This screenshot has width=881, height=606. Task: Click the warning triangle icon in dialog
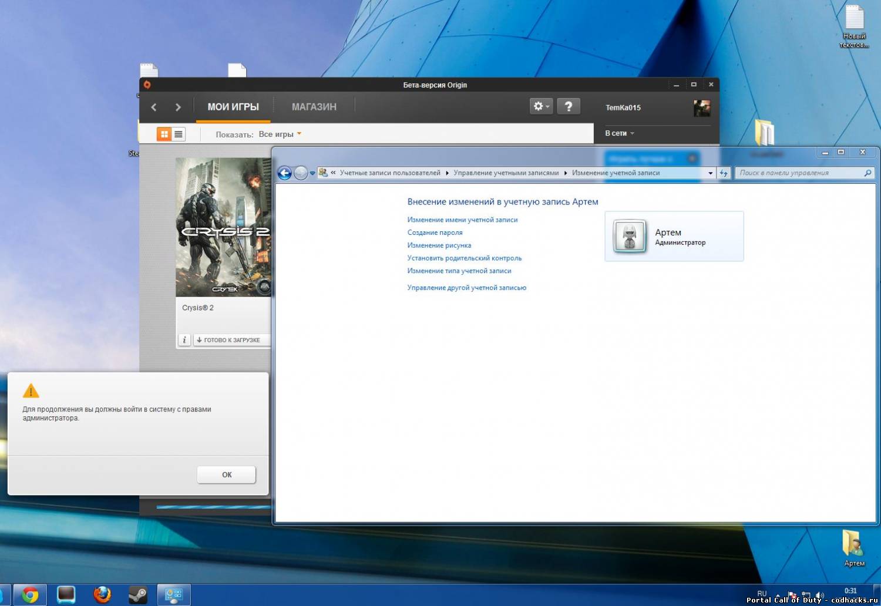point(31,390)
